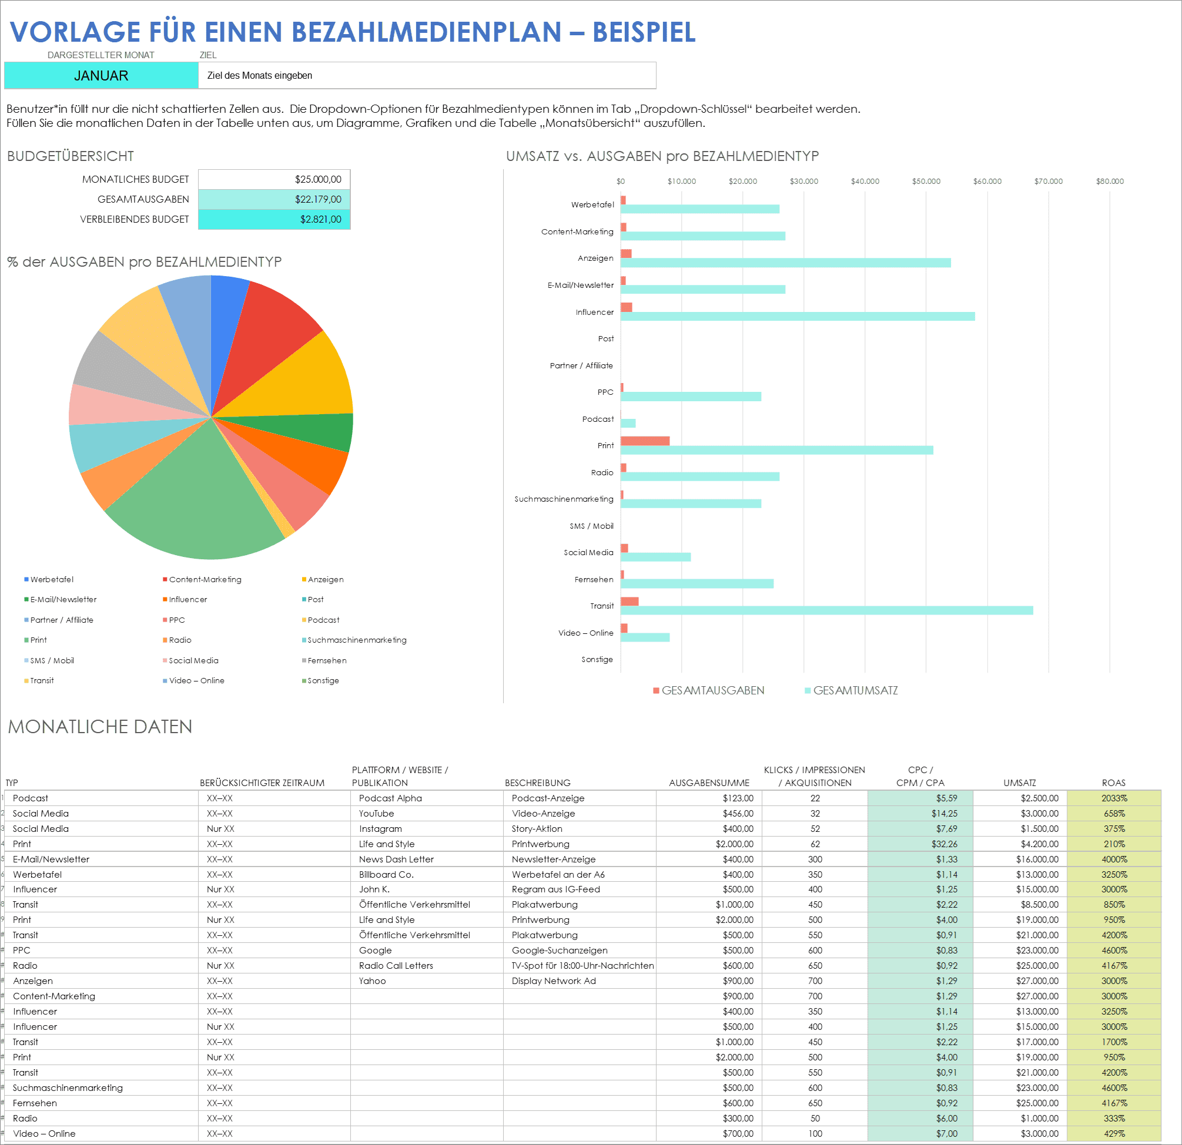Open the Suchmaschinenmarketing type cell in table
The width and height of the screenshot is (1182, 1145).
pyautogui.click(x=101, y=1088)
